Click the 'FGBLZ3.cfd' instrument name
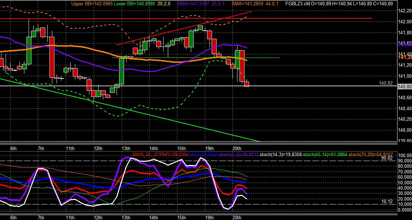This screenshot has height=220, width=412. (x=298, y=4)
